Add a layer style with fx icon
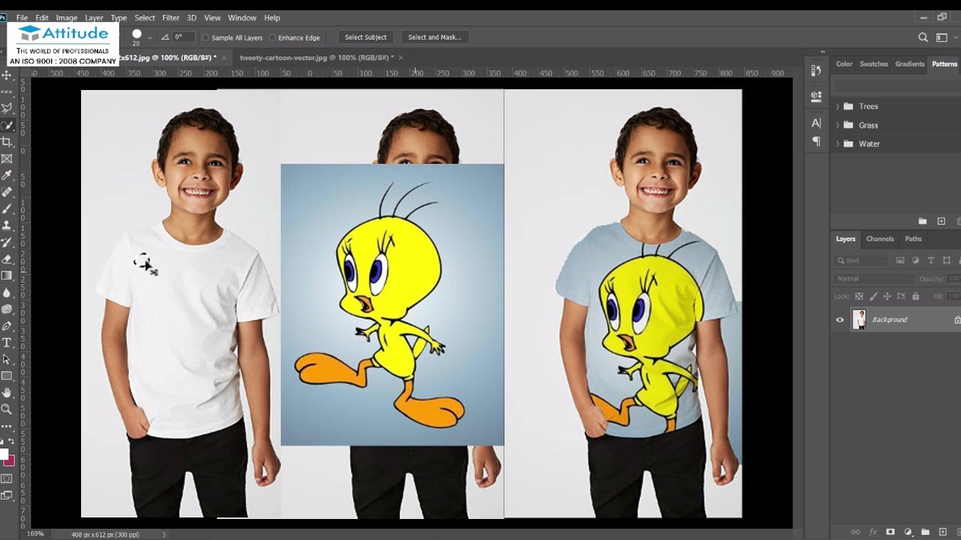Screen dimensions: 961x540 click(x=872, y=532)
